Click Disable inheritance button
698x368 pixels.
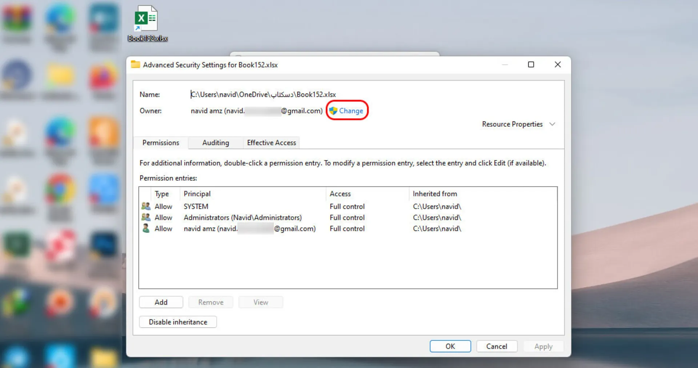pyautogui.click(x=178, y=322)
